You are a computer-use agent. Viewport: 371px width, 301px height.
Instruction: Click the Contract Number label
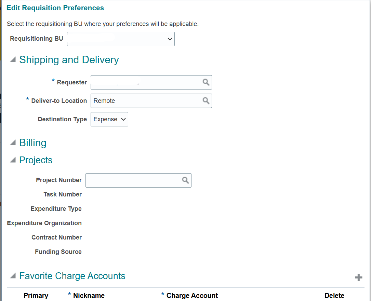56,237
